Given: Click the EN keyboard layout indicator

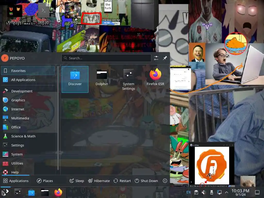Looking at the screenshot, I should click(188, 192).
